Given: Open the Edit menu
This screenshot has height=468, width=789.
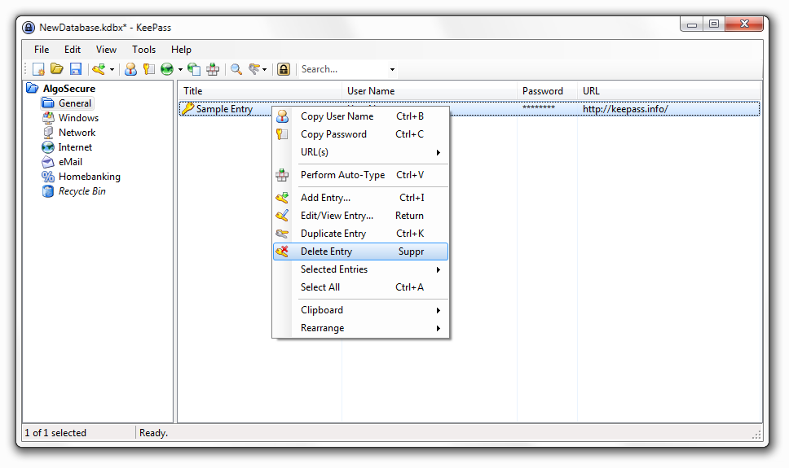Looking at the screenshot, I should [73, 50].
